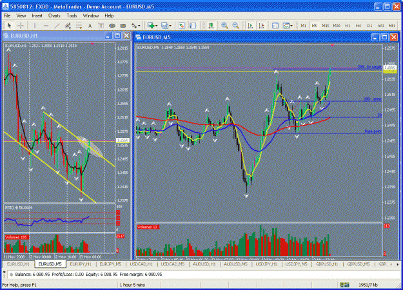Click the EURUSD,M5 chart window title
The width and height of the screenshot is (403, 290).
(x=156, y=37)
